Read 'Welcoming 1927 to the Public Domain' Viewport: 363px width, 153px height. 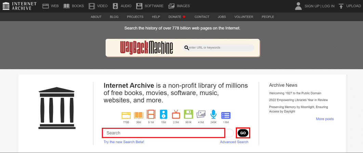[295, 93]
